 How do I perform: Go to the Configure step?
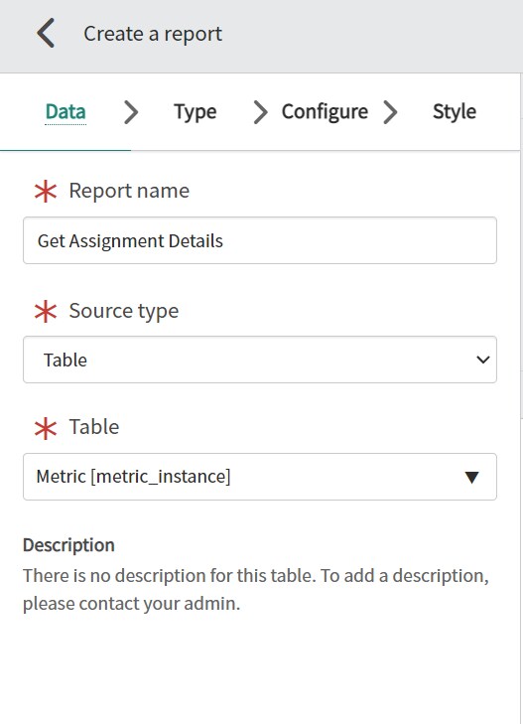325,112
